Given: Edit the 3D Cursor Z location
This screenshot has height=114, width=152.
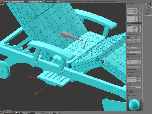Looking at the screenshot, I should (134, 81).
